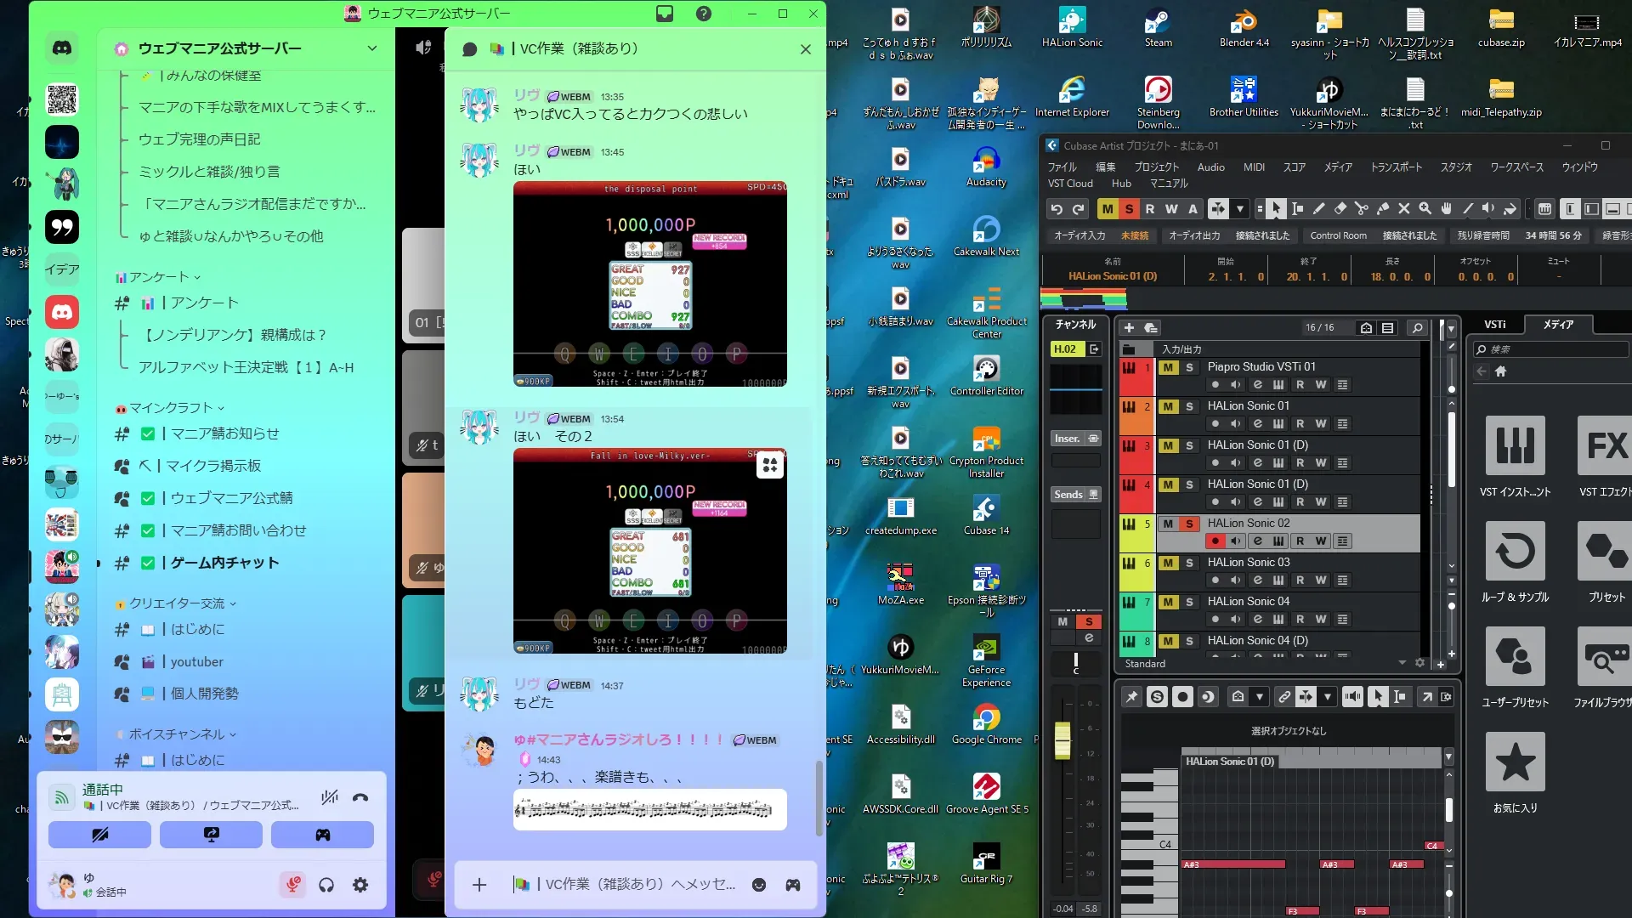The height and width of the screenshot is (918, 1632).
Task: Unmute the microphone in Discord user panel
Action: click(x=292, y=885)
